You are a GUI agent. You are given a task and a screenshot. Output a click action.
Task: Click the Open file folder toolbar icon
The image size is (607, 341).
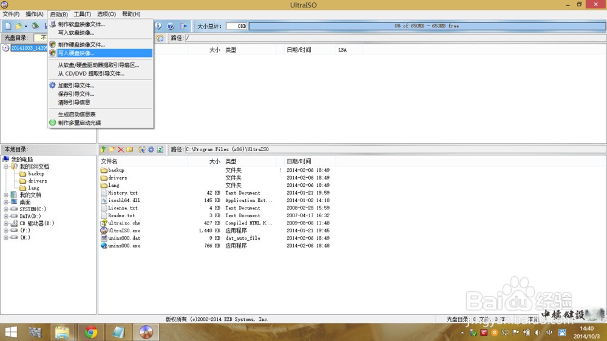[x=18, y=26]
